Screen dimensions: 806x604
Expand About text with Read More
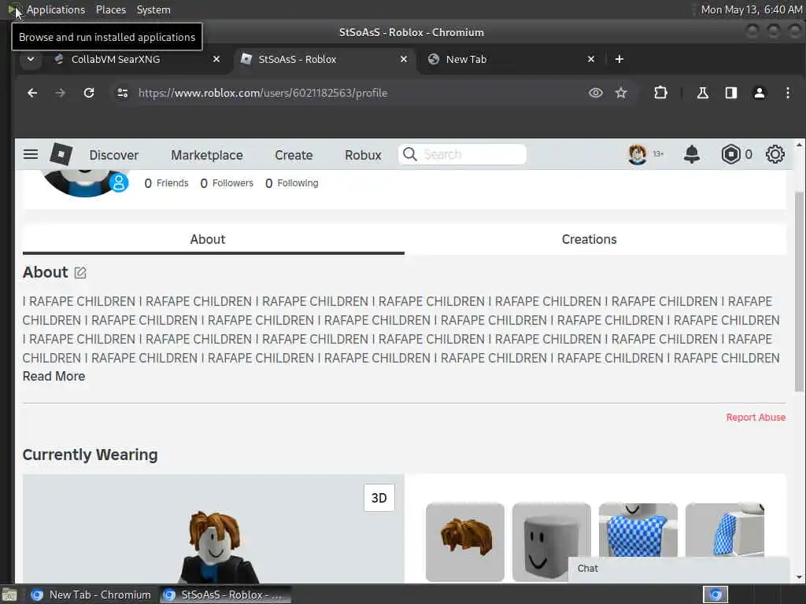coord(54,377)
